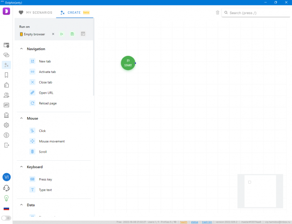Open the bookmarks sidebar icon

pyautogui.click(x=6, y=75)
